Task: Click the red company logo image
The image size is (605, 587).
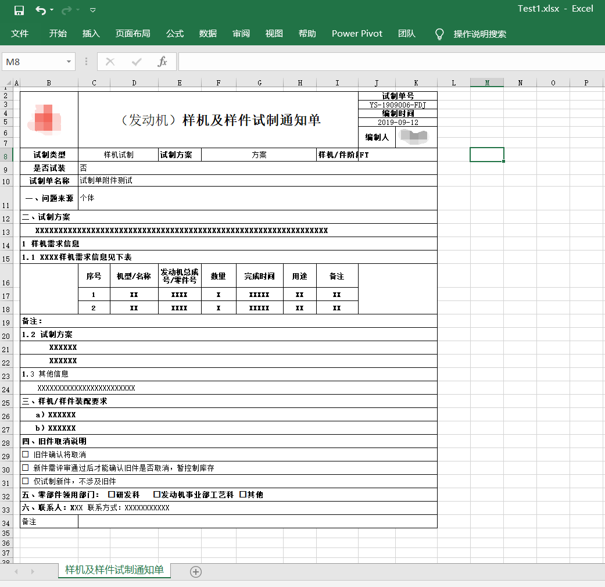Action: pos(44,120)
